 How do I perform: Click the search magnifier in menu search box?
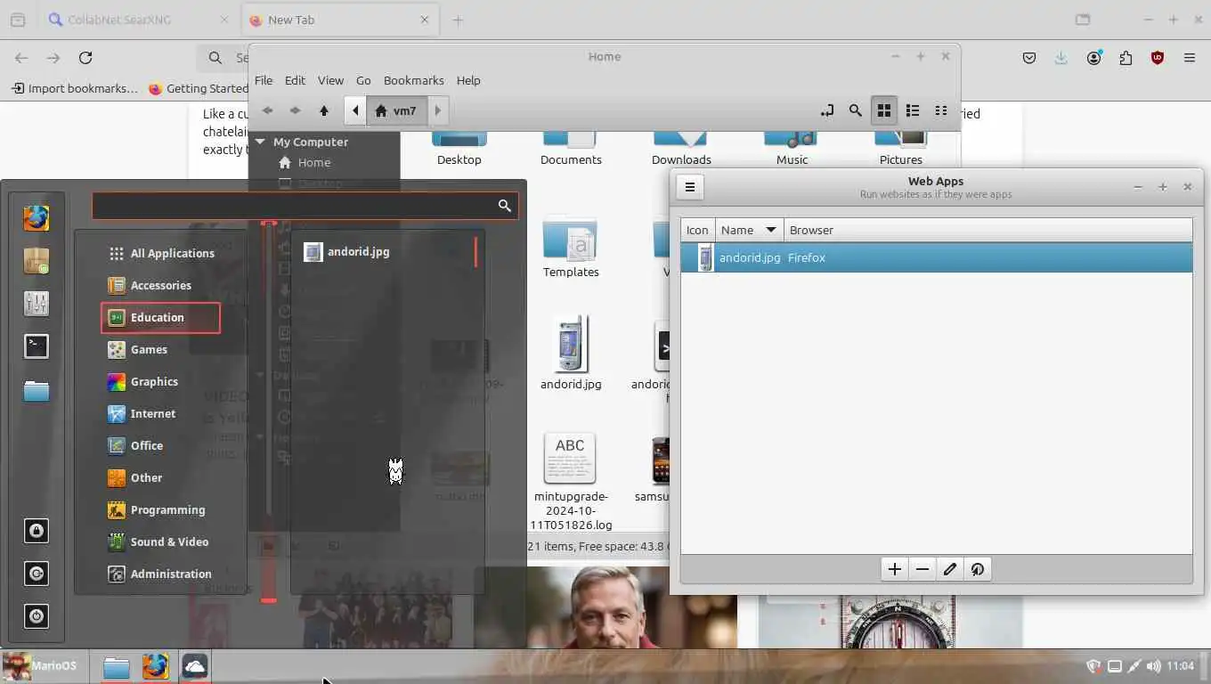pos(505,206)
